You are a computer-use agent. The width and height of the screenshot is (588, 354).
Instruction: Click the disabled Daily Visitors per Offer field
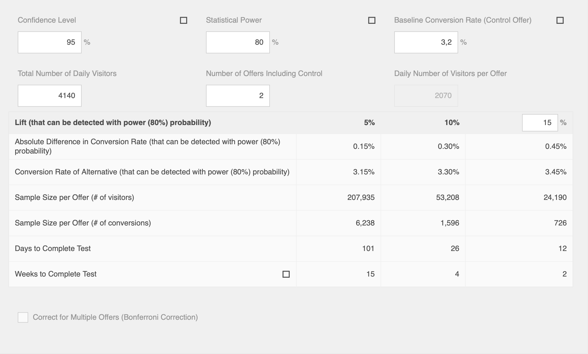(426, 96)
